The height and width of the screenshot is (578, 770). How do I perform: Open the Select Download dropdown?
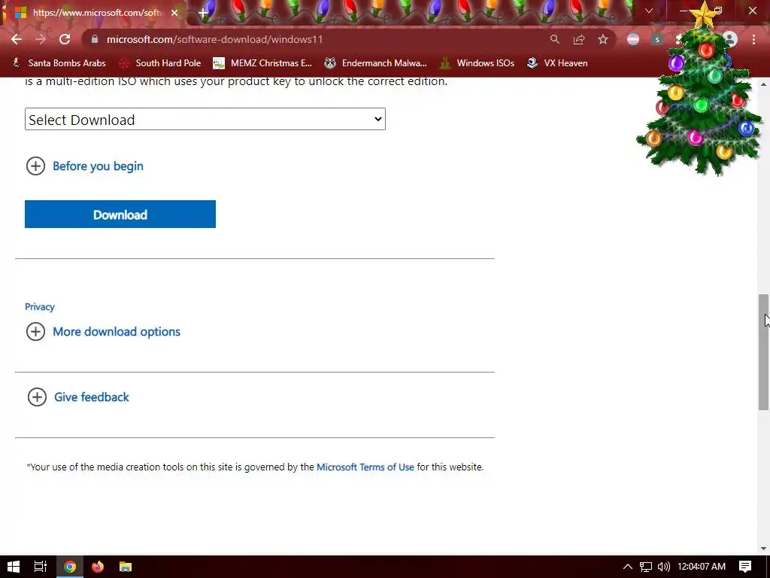tap(205, 119)
